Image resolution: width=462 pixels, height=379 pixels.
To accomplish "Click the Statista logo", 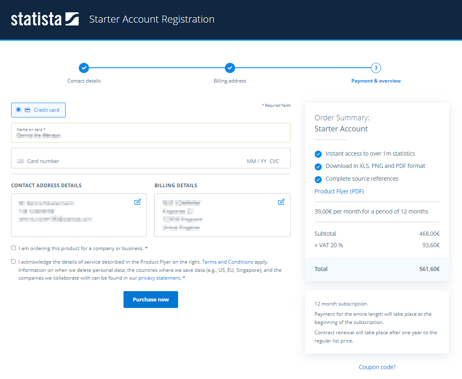I will point(45,19).
